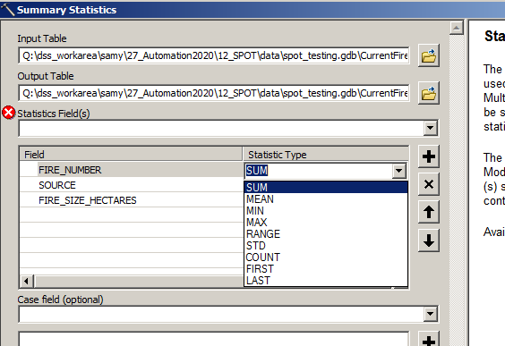Click the Field column header
Image resolution: width=505 pixels, height=346 pixels.
131,155
